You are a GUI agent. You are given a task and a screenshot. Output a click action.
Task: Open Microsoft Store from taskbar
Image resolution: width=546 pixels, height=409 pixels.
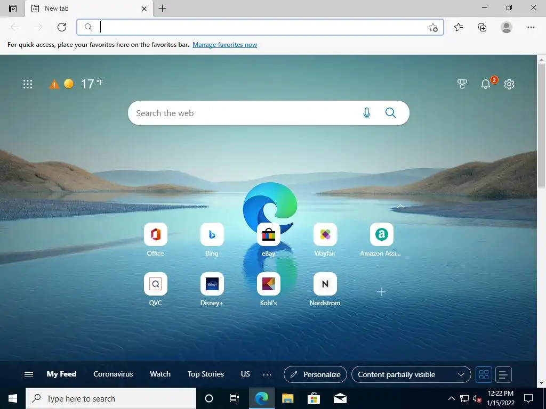tap(314, 398)
